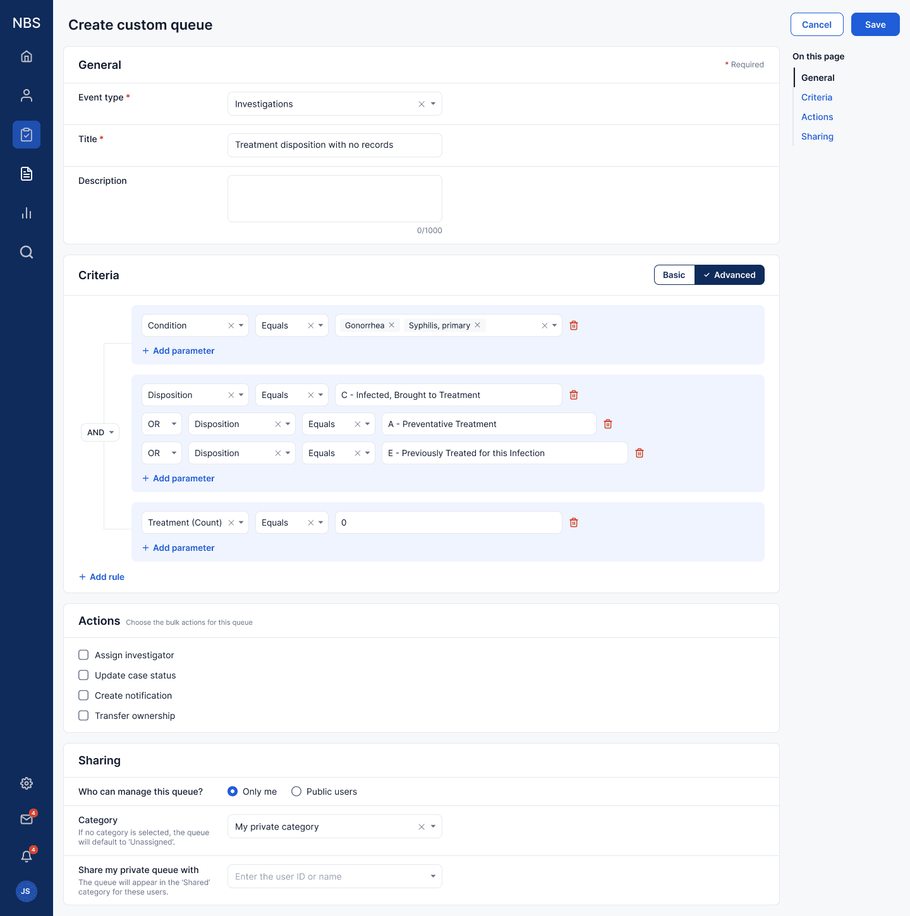Click the 'Add rule' link
Screen dimensions: 910x916
[x=102, y=577]
